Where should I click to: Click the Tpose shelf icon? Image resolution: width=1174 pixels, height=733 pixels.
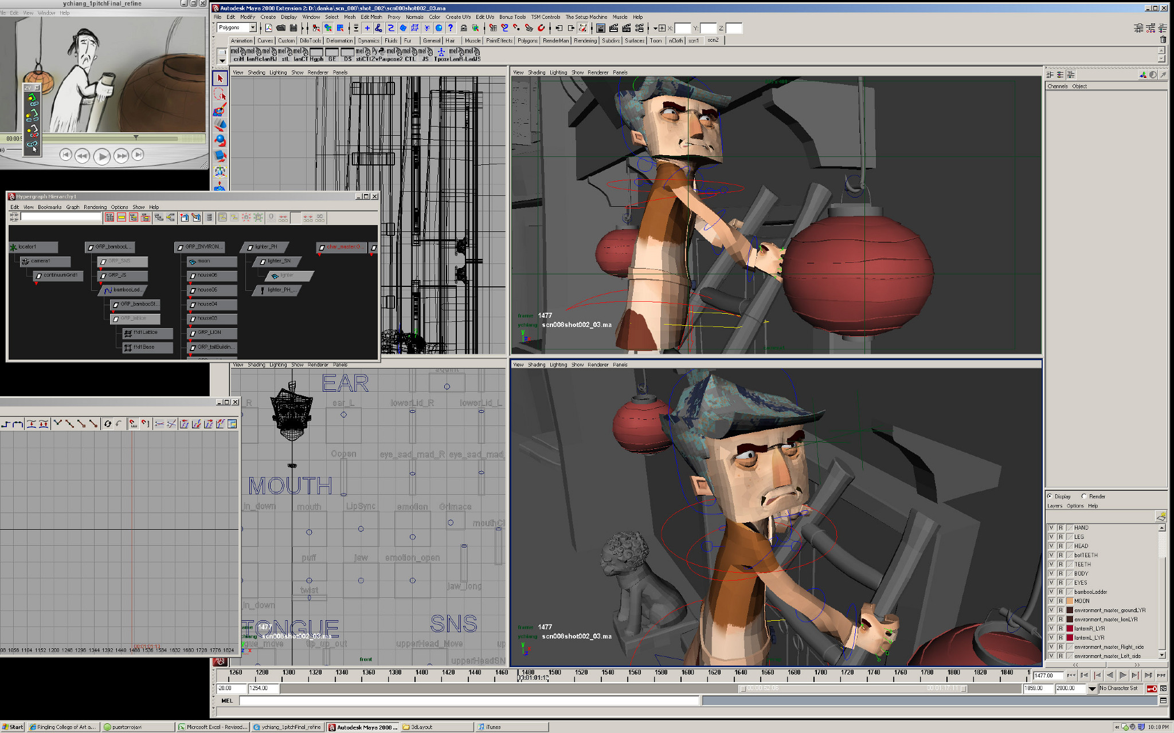point(441,54)
